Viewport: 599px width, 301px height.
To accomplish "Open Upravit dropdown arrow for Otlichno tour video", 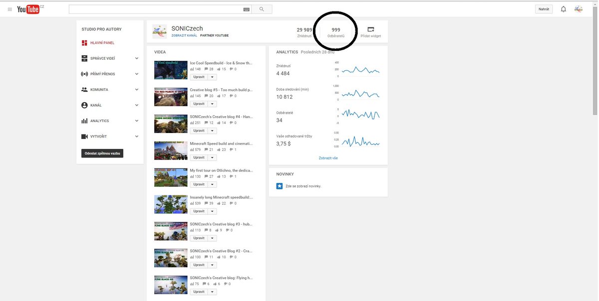I will click(x=212, y=184).
